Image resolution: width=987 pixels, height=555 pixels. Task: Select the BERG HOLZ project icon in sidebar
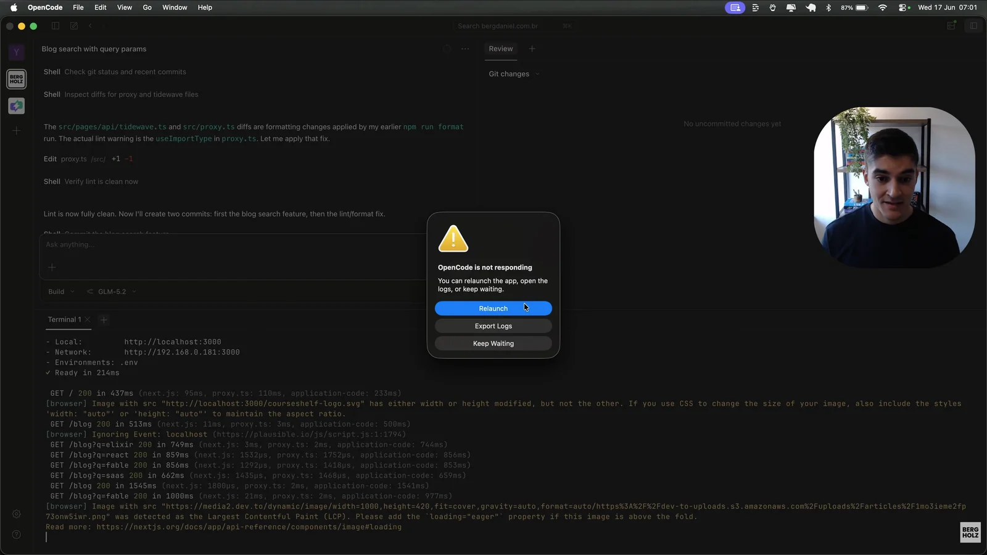17,79
